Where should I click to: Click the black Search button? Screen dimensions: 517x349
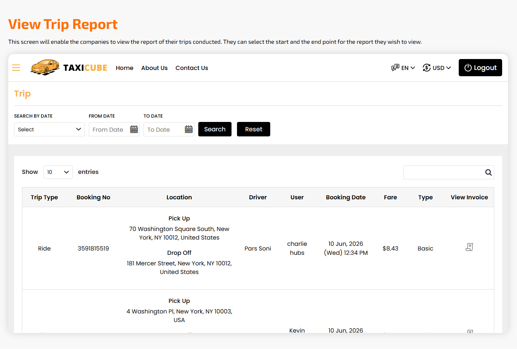[215, 129]
